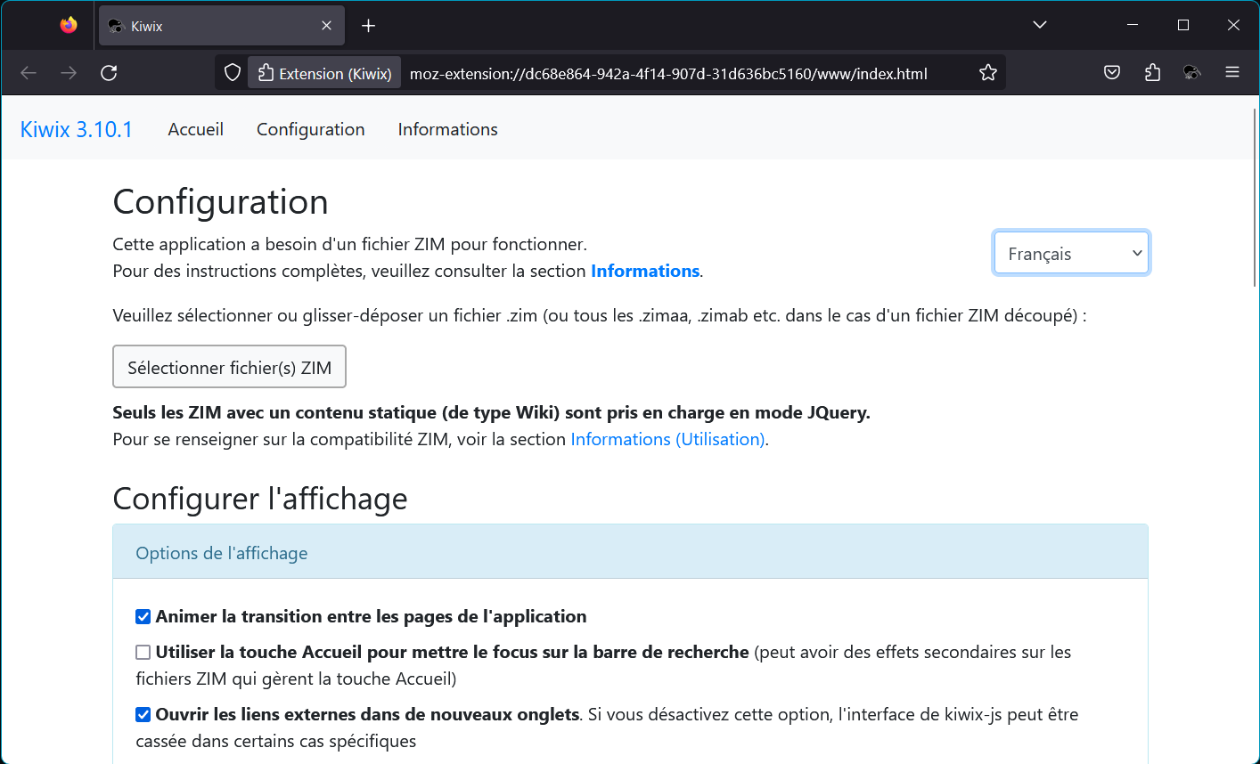Open the extensions puzzle-piece icon

pyautogui.click(x=1151, y=72)
